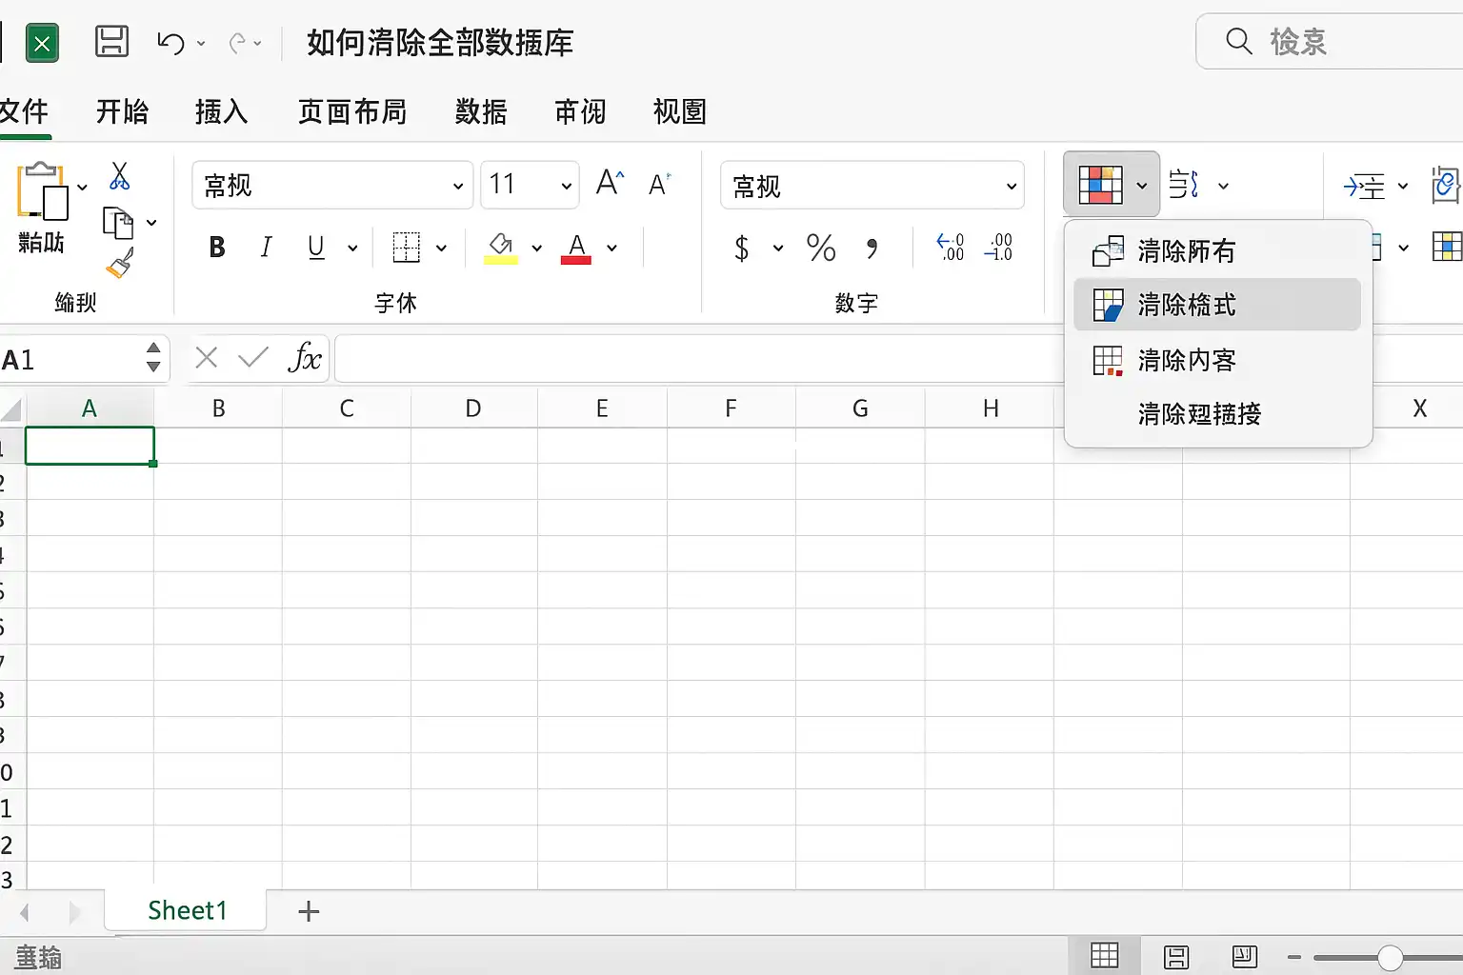Toggle Italic formatting

tap(266, 248)
